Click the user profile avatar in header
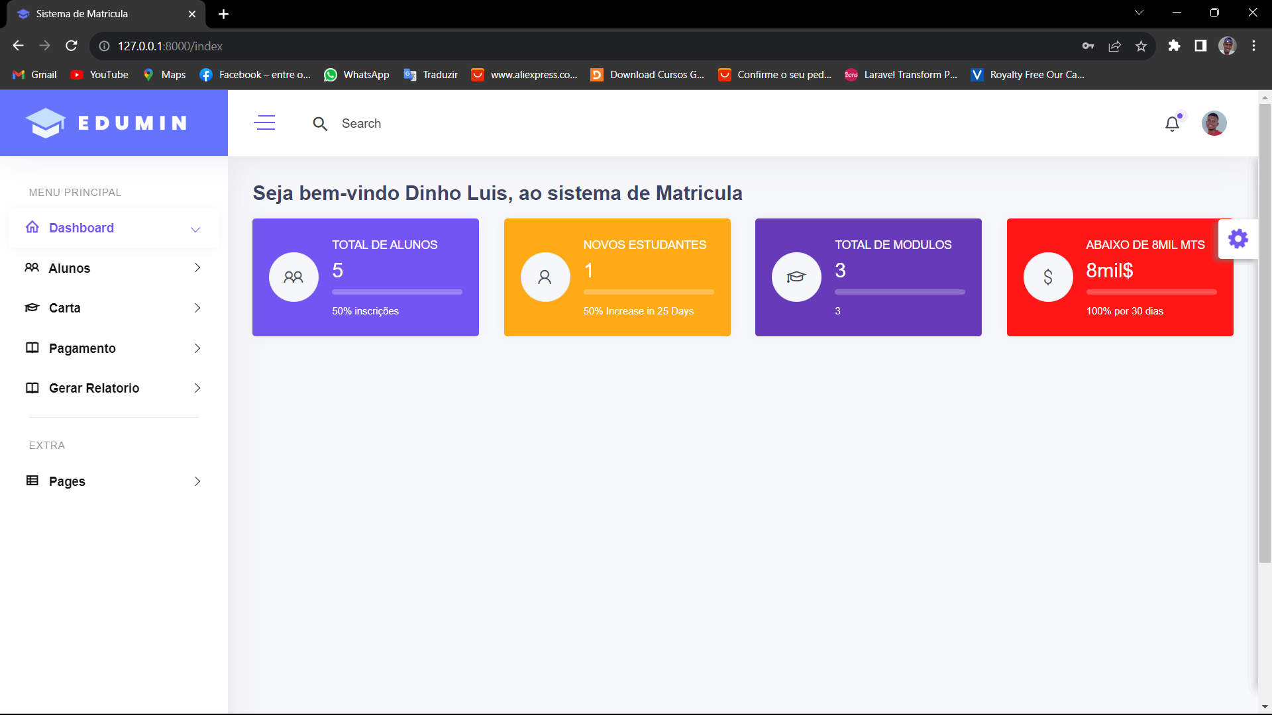The image size is (1272, 715). tap(1214, 123)
